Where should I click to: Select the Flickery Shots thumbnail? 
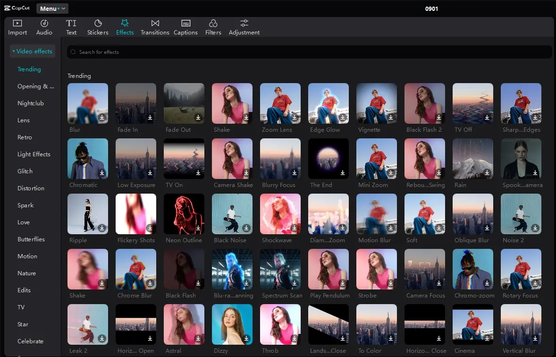(x=136, y=213)
